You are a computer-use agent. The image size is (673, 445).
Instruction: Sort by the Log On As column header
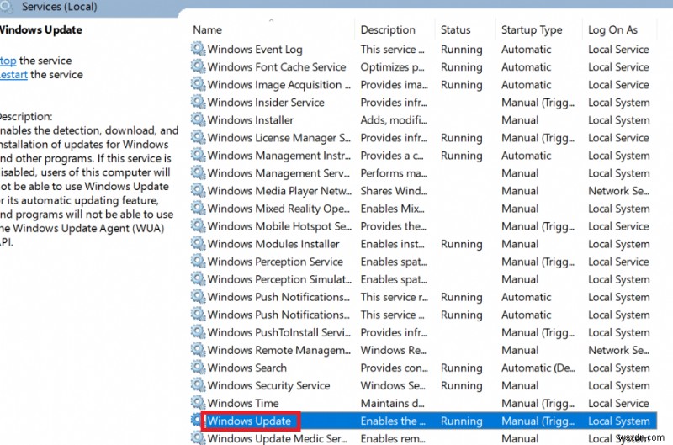pos(612,30)
